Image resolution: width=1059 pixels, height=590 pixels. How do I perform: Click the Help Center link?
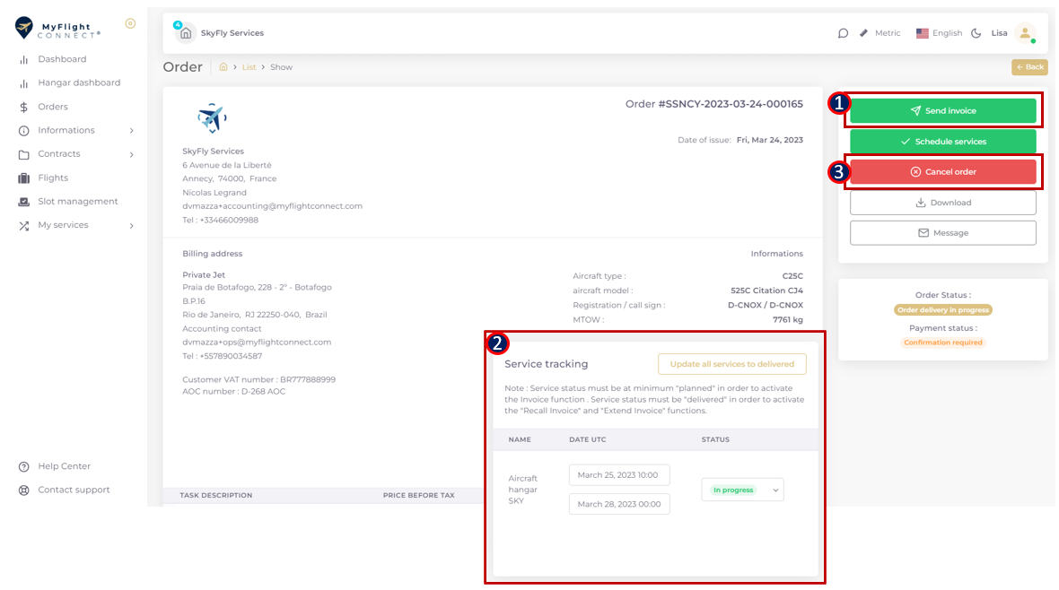click(64, 466)
